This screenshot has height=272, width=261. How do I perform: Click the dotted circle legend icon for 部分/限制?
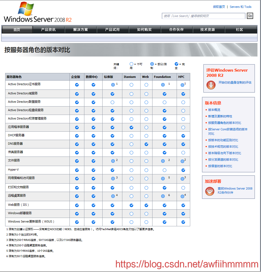152,64
